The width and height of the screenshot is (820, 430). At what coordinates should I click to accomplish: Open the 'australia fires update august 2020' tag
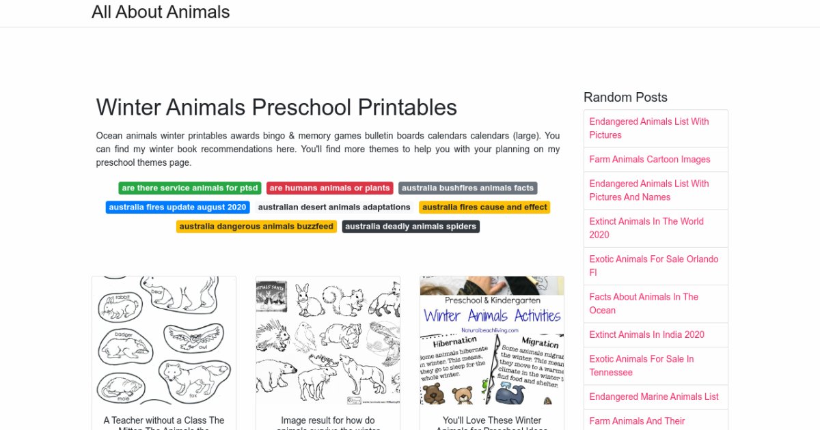178,207
